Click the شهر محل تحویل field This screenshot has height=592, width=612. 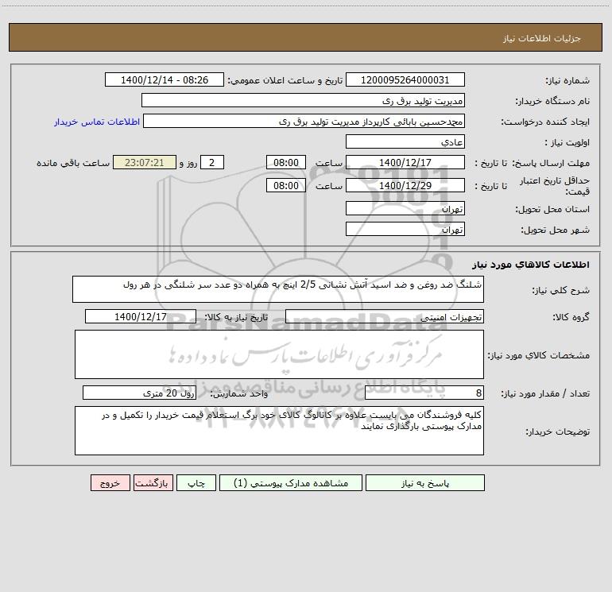tap(405, 229)
